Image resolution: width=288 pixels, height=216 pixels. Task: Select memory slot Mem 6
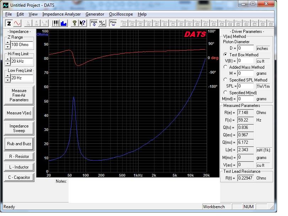tap(165, 23)
